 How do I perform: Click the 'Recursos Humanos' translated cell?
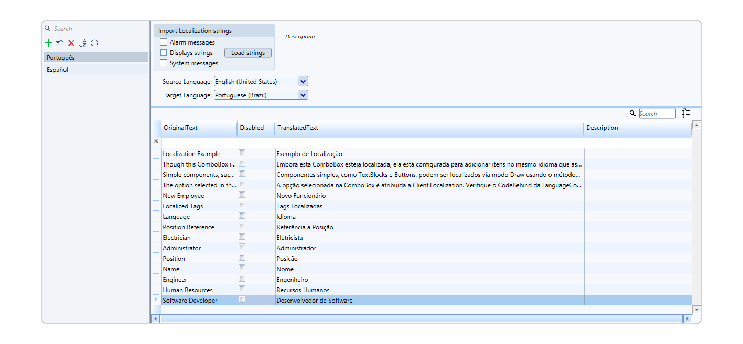click(429, 290)
